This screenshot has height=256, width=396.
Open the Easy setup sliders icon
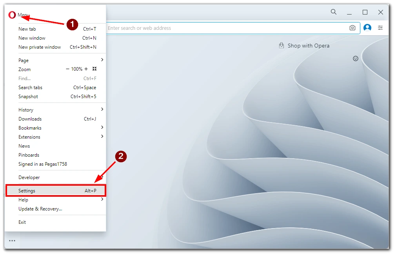point(380,28)
